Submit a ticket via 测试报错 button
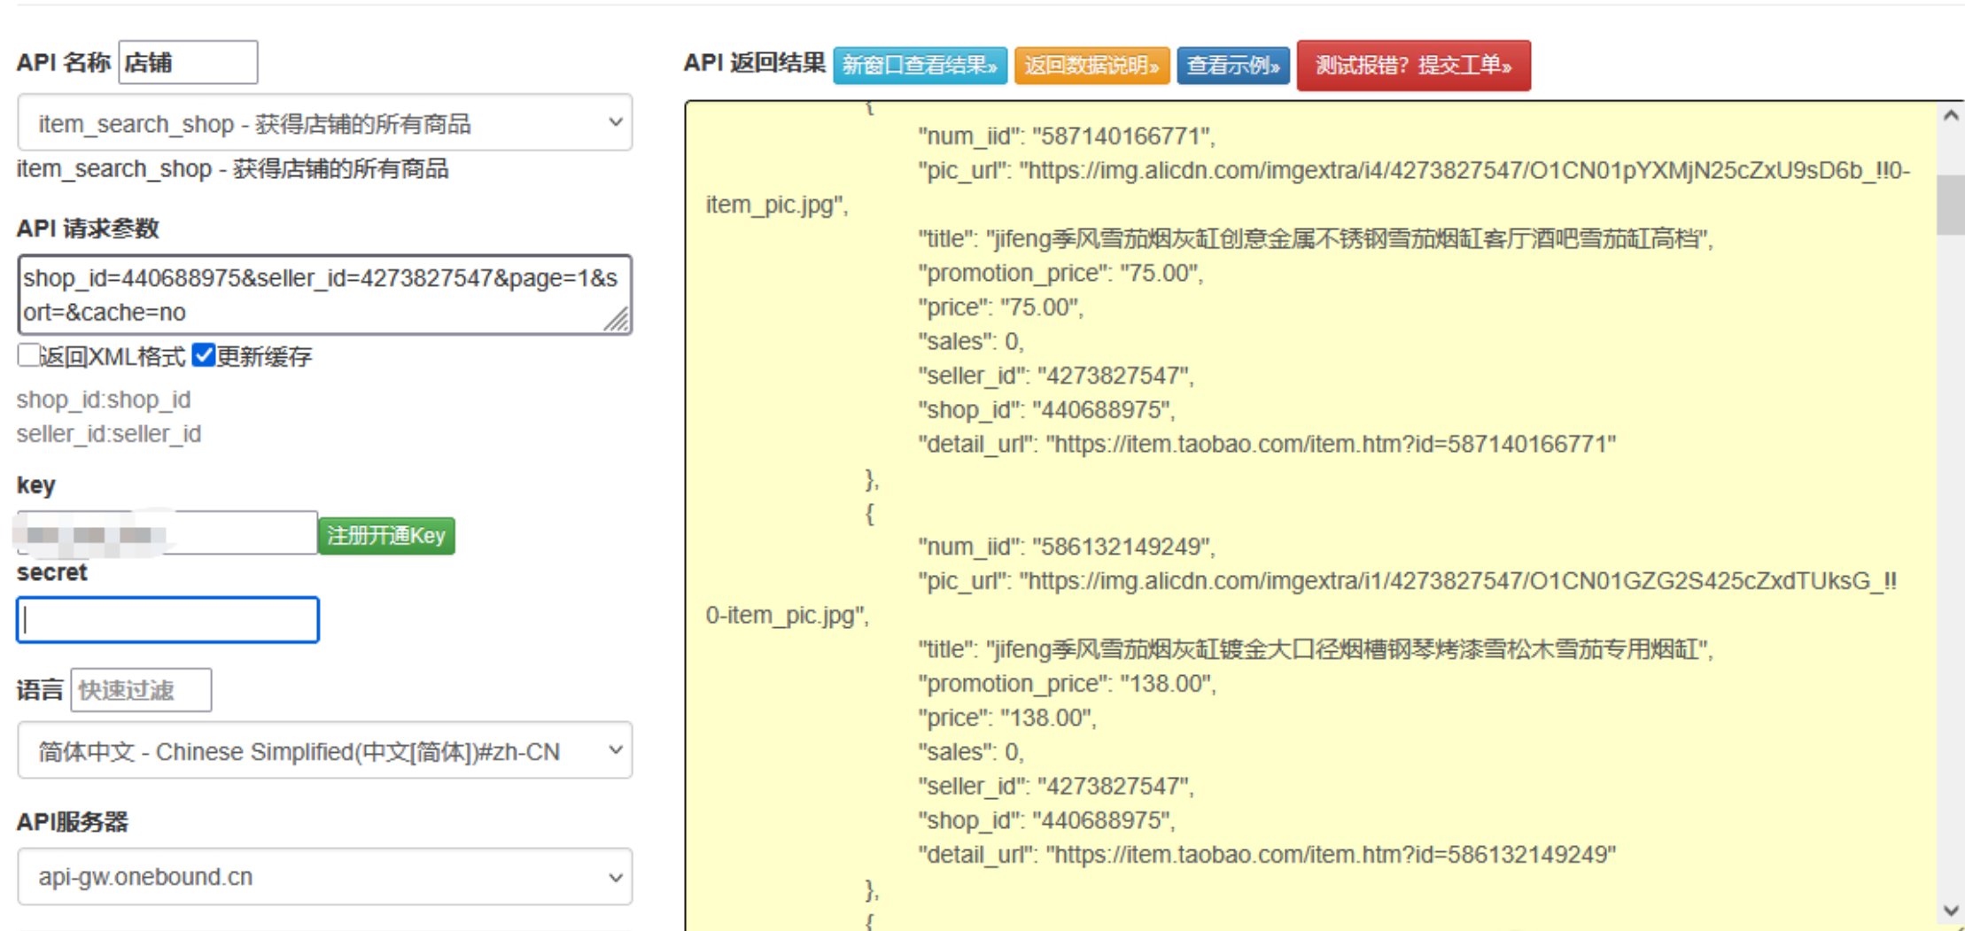The image size is (1965, 931). tap(1413, 66)
